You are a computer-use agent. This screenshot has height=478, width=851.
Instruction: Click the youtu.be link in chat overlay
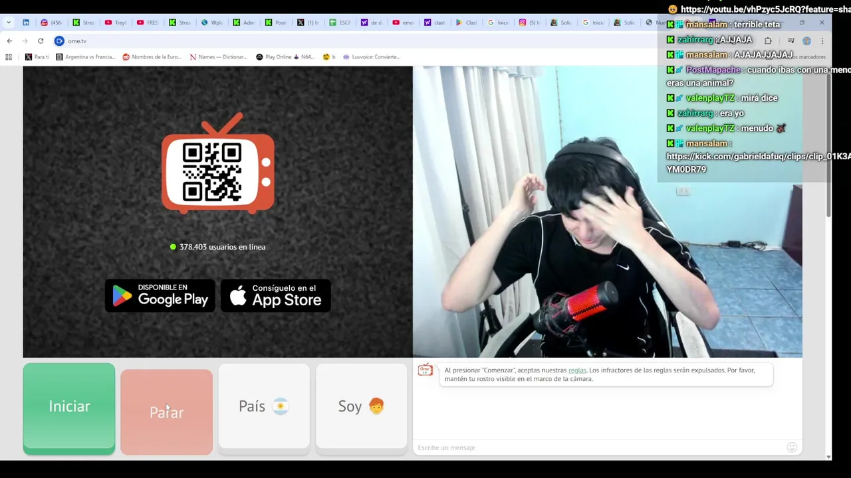[766, 9]
